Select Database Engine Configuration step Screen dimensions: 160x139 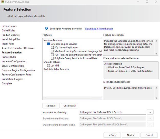click(18, 70)
